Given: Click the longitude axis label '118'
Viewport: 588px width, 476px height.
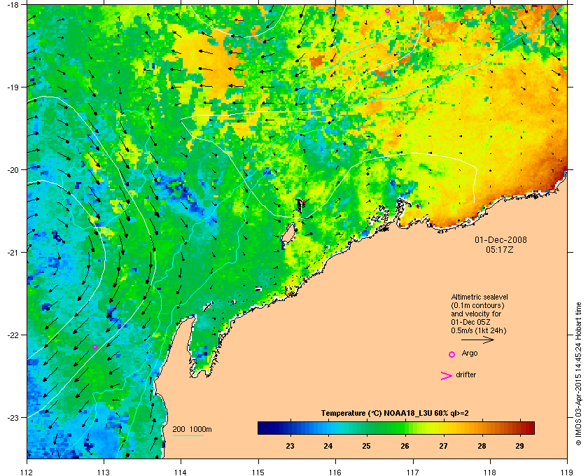Looking at the screenshot, I should (490, 472).
